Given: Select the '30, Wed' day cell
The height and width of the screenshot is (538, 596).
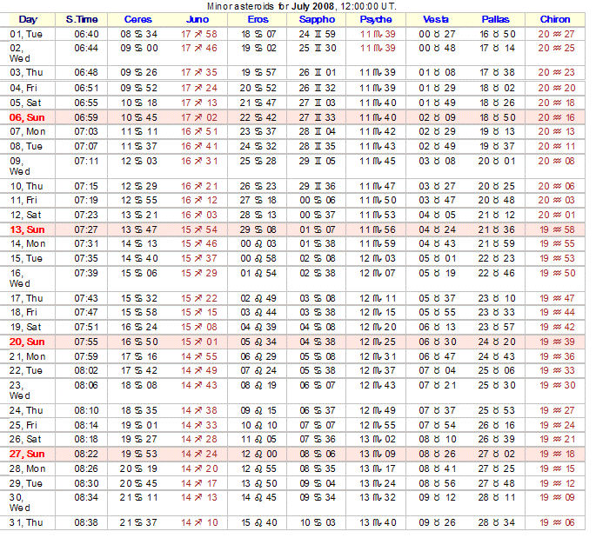Looking at the screenshot, I should point(20,502).
